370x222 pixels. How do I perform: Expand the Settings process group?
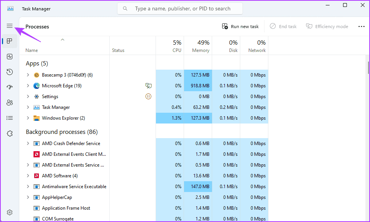pyautogui.click(x=28, y=97)
